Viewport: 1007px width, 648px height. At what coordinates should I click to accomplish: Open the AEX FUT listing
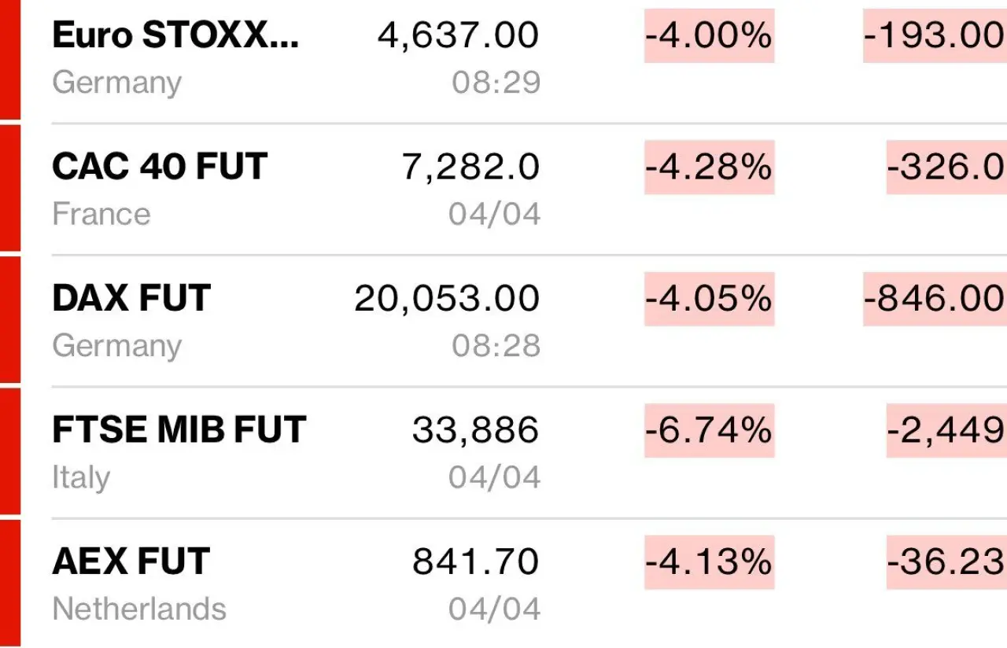click(131, 561)
